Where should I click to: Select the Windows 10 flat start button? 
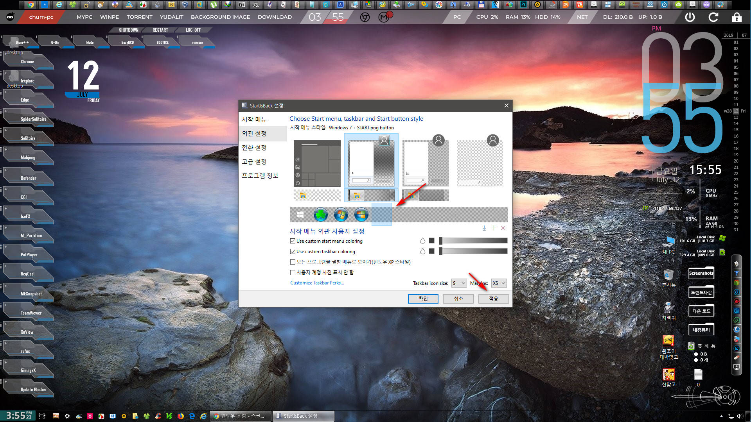point(300,215)
